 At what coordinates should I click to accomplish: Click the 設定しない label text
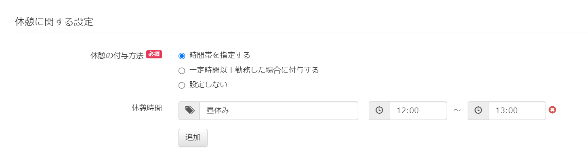[208, 85]
